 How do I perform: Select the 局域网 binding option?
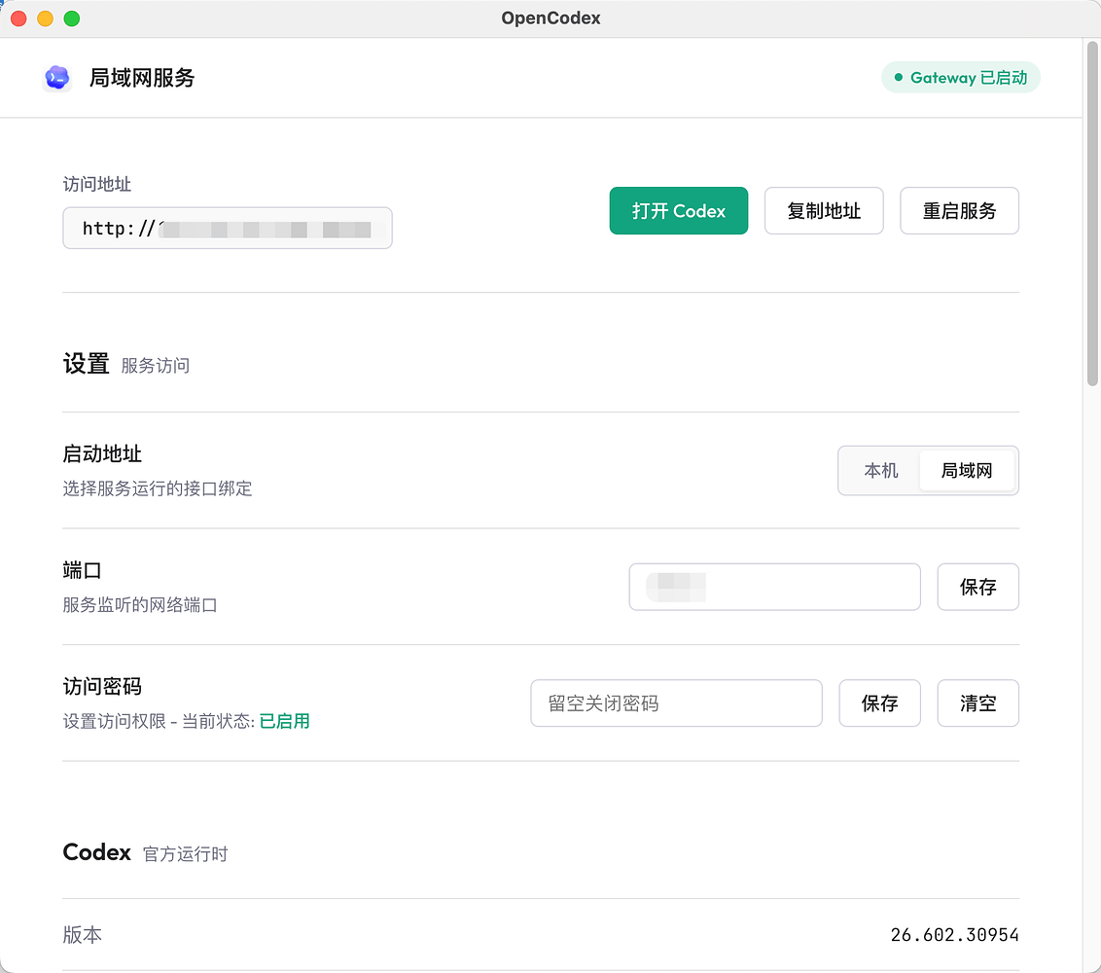pos(967,471)
